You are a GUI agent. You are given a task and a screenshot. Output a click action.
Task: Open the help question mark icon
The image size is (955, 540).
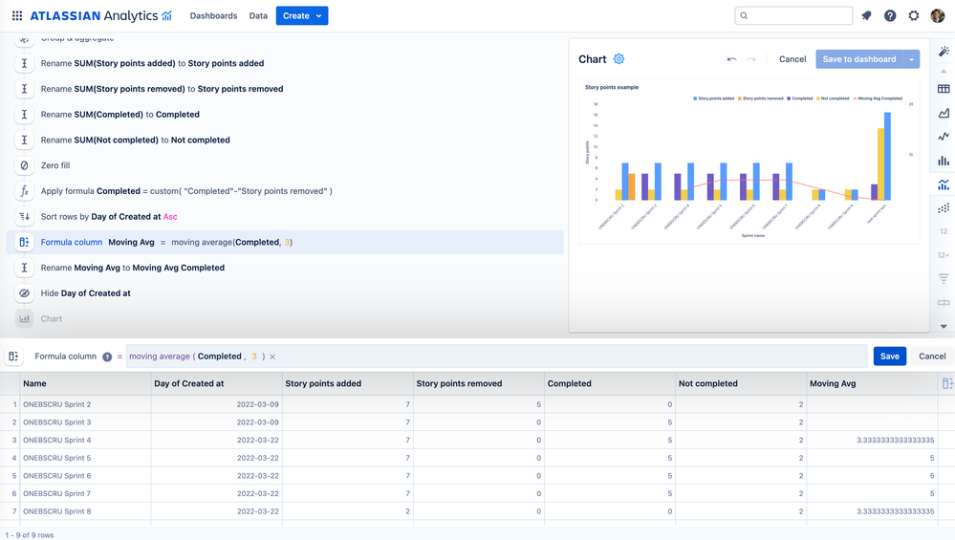[x=890, y=16]
